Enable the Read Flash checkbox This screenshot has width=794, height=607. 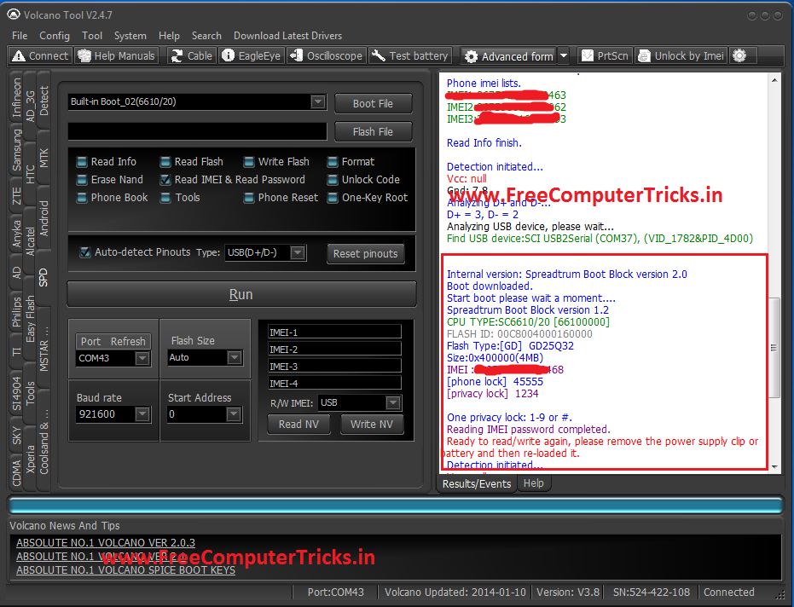click(x=165, y=162)
